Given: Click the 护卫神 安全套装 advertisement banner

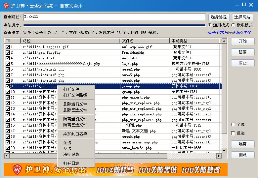Looking at the screenshot, I should coord(115,169).
